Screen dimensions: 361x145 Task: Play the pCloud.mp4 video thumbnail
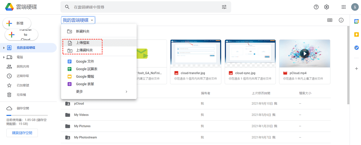[305, 54]
